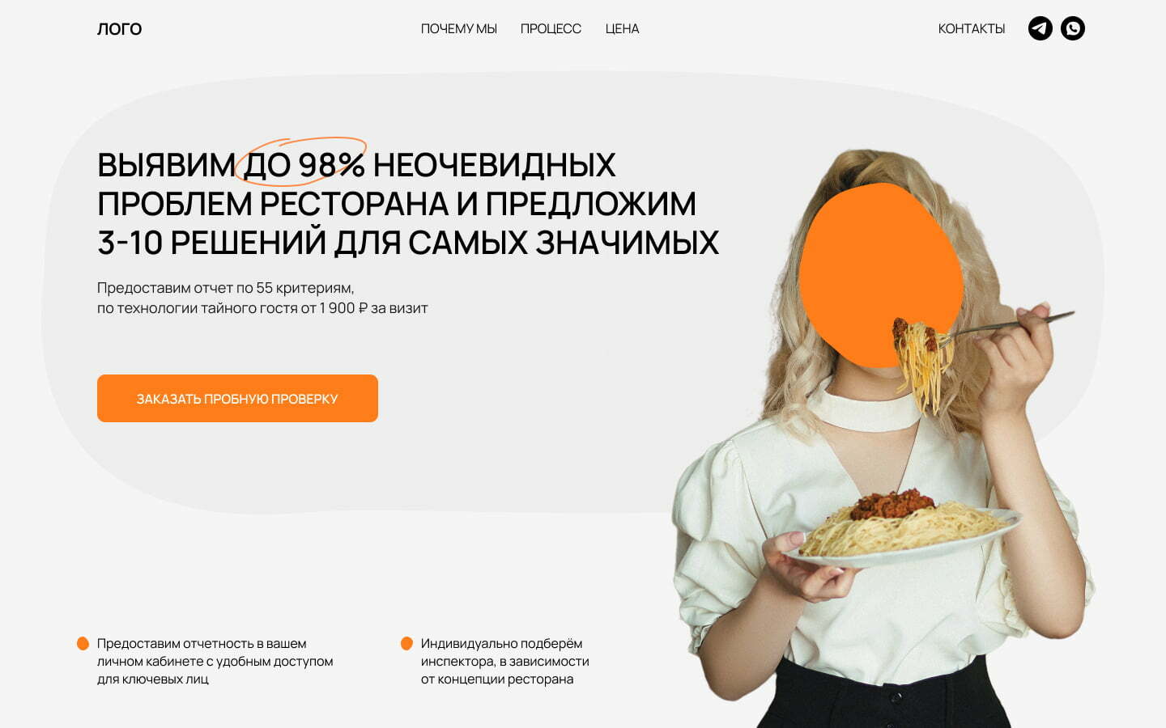Image resolution: width=1166 pixels, height=728 pixels.
Task: Select the text about отчетность в личном кабинете
Action: 215,662
